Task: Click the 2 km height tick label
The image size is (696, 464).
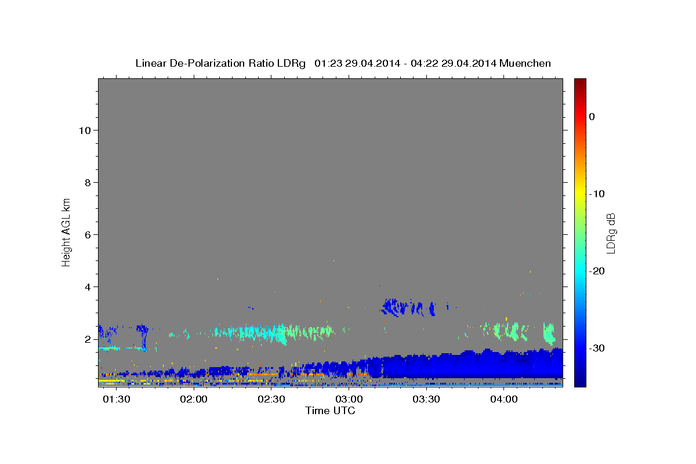Action: [x=88, y=339]
